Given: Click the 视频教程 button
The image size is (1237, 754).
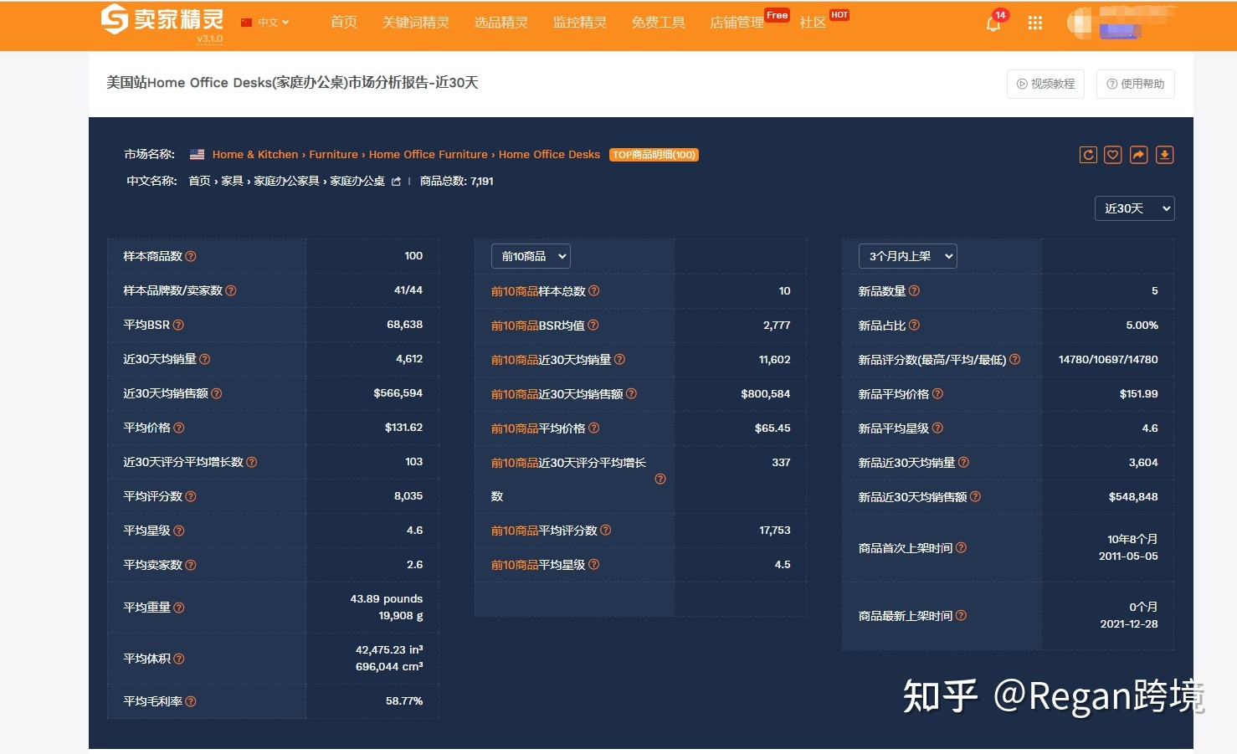Looking at the screenshot, I should (x=1045, y=84).
